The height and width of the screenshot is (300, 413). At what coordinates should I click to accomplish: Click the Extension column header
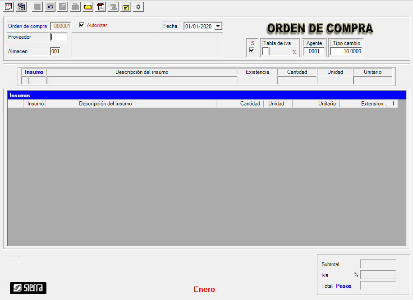click(x=372, y=104)
